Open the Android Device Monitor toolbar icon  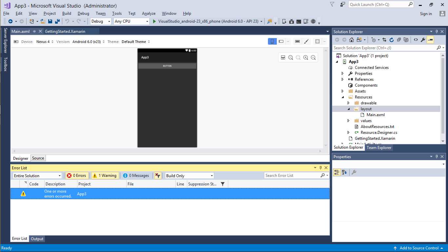(x=306, y=21)
